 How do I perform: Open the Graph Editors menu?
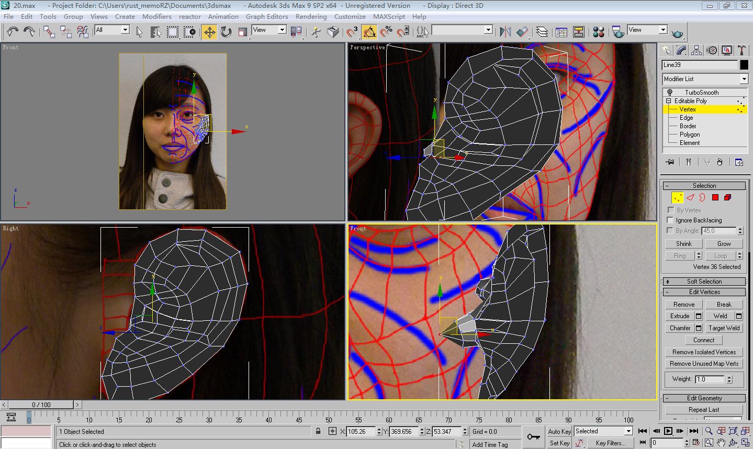pos(267,16)
